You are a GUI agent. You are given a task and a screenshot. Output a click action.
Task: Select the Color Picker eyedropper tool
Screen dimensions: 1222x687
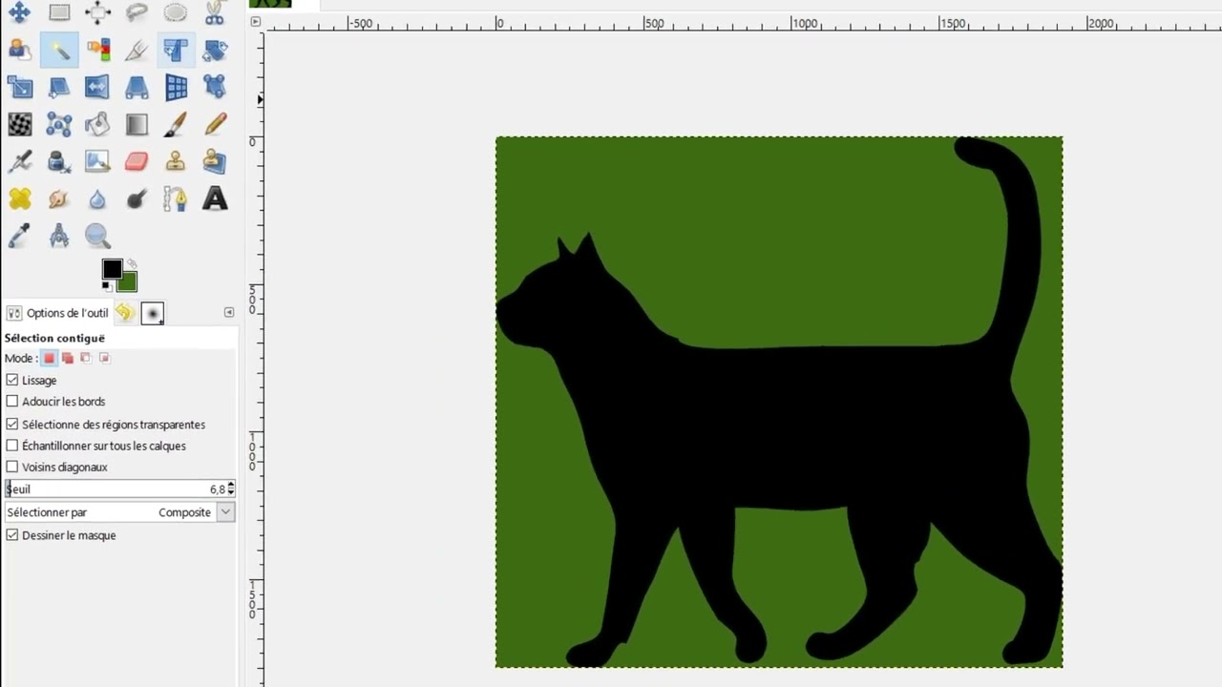[20, 236]
